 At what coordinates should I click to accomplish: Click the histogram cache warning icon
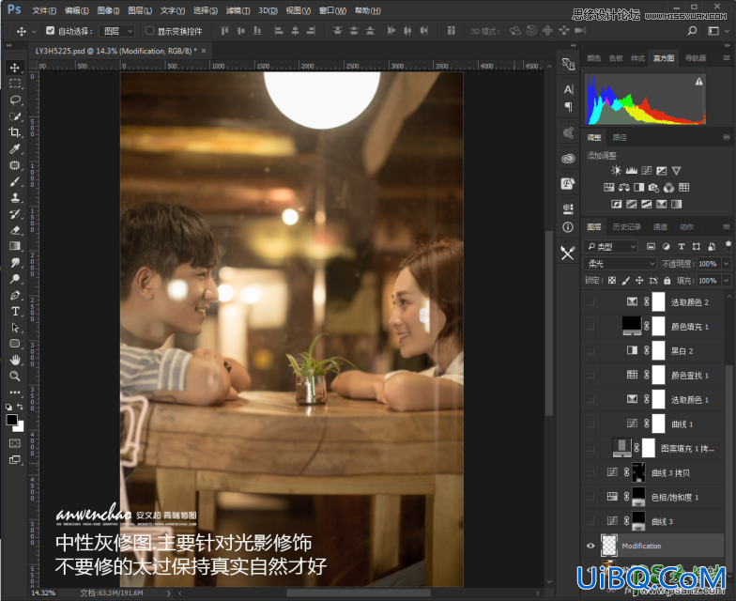698,82
